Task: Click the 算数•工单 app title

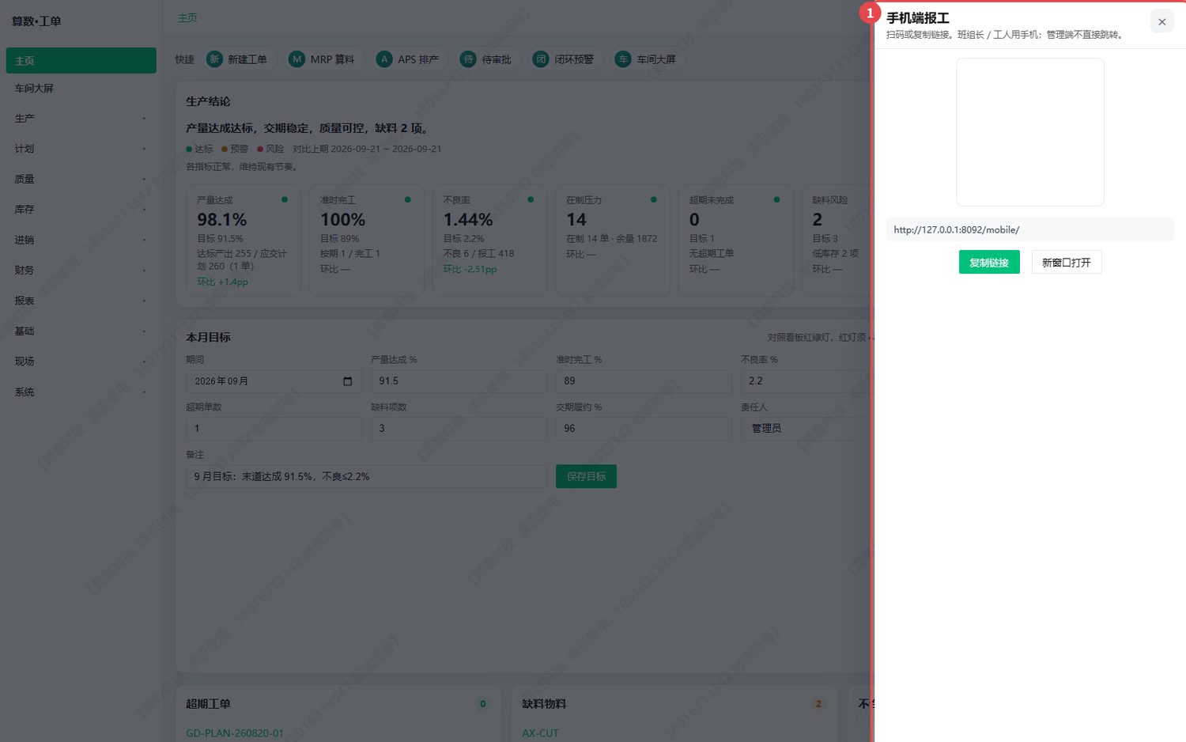Action: 36,21
